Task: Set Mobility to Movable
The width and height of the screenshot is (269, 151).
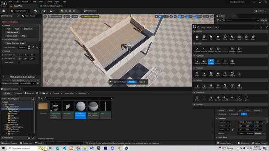Action: [258, 133]
